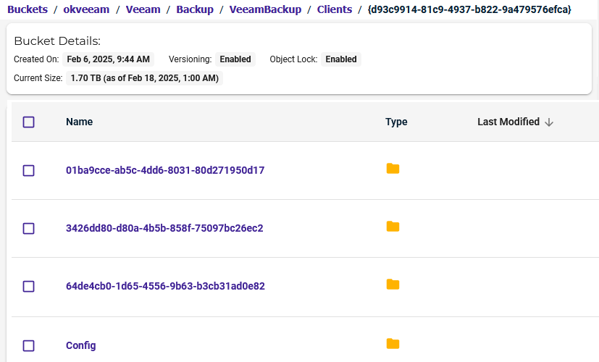
Task: Open the Config folder name link
Action: [x=80, y=346]
